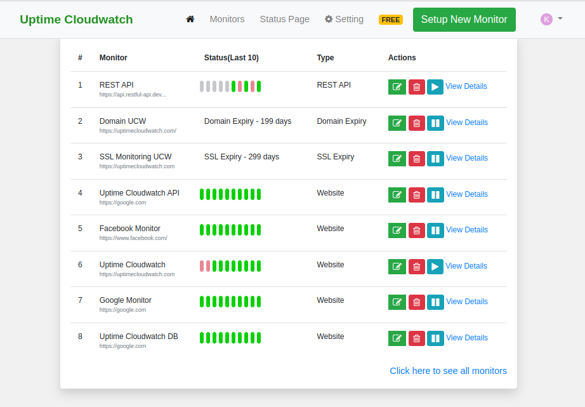Delete the SSL Monitoring UCW monitor

tap(416, 159)
